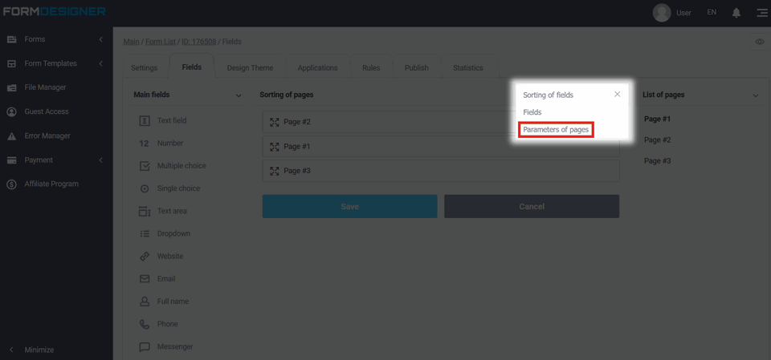Close the popup menu with X

pos(617,95)
